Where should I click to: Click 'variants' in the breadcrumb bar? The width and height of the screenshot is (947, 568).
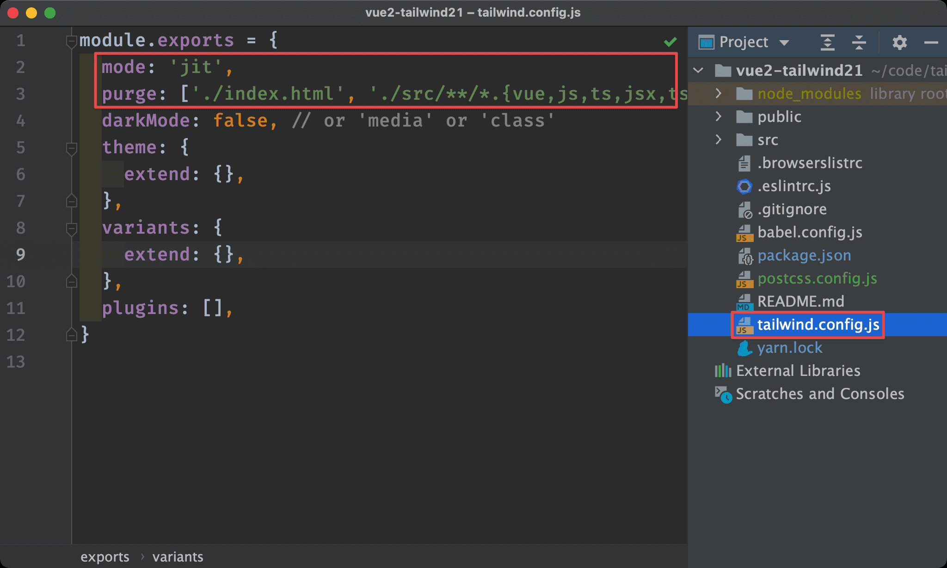coord(178,557)
